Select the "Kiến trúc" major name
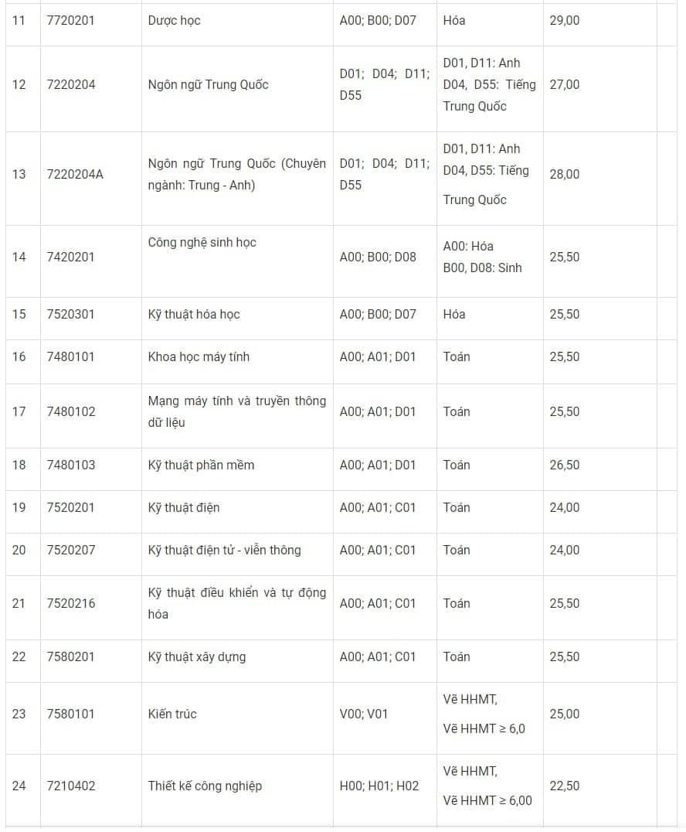 click(x=172, y=714)
